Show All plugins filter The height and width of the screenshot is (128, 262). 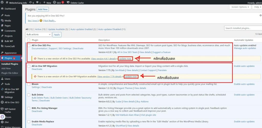29,29
